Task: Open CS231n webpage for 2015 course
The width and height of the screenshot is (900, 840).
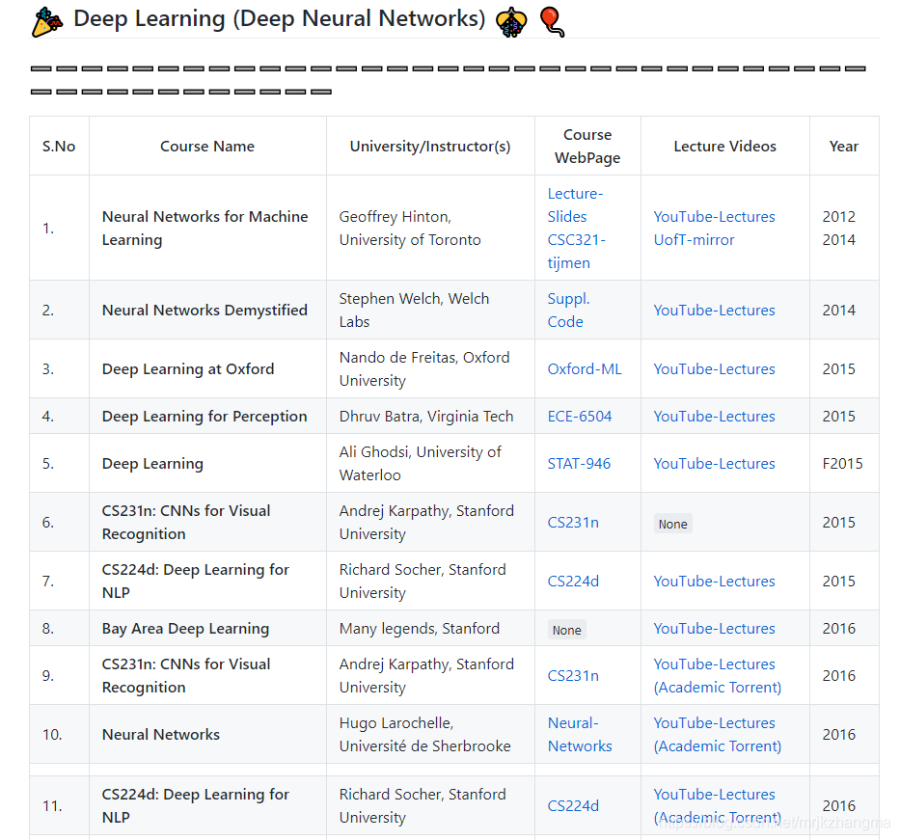Action: pyautogui.click(x=573, y=523)
